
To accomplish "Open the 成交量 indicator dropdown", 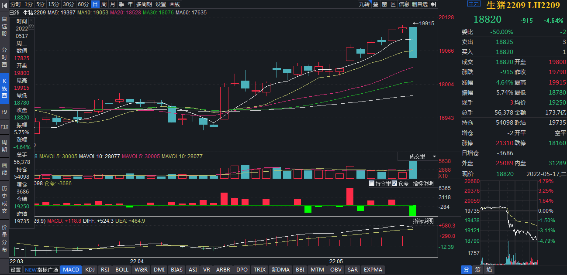I will click(418, 156).
